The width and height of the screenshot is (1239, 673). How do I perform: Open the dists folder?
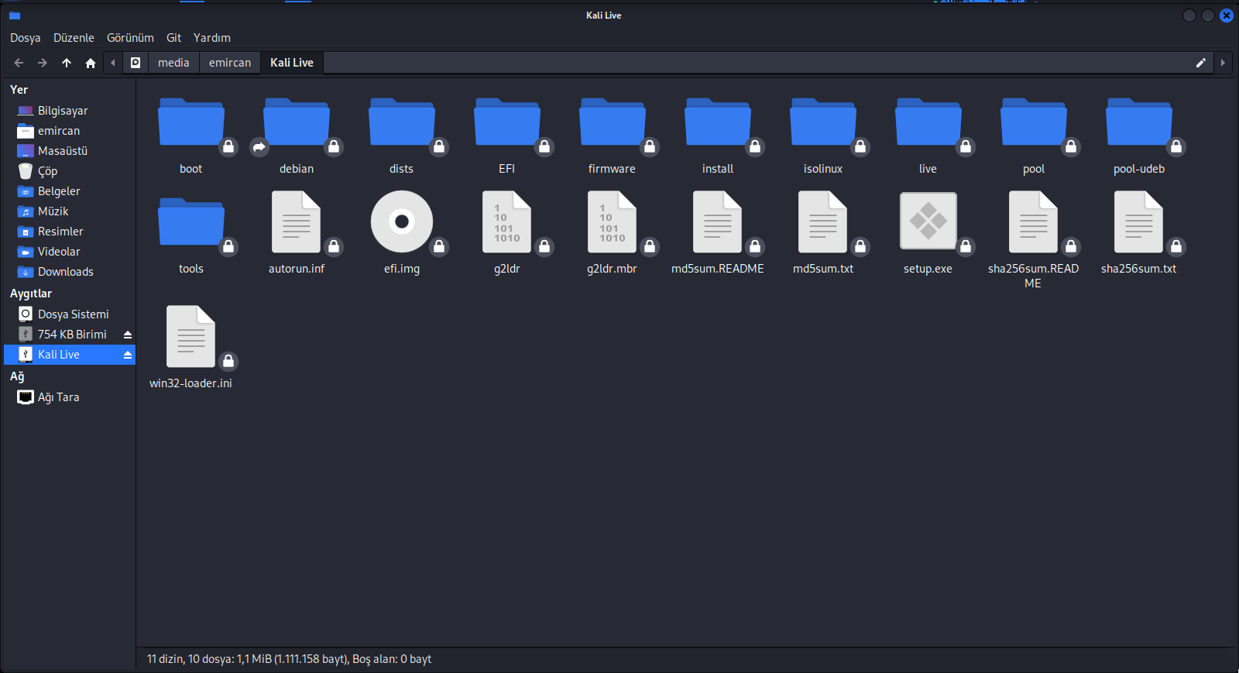(x=402, y=123)
